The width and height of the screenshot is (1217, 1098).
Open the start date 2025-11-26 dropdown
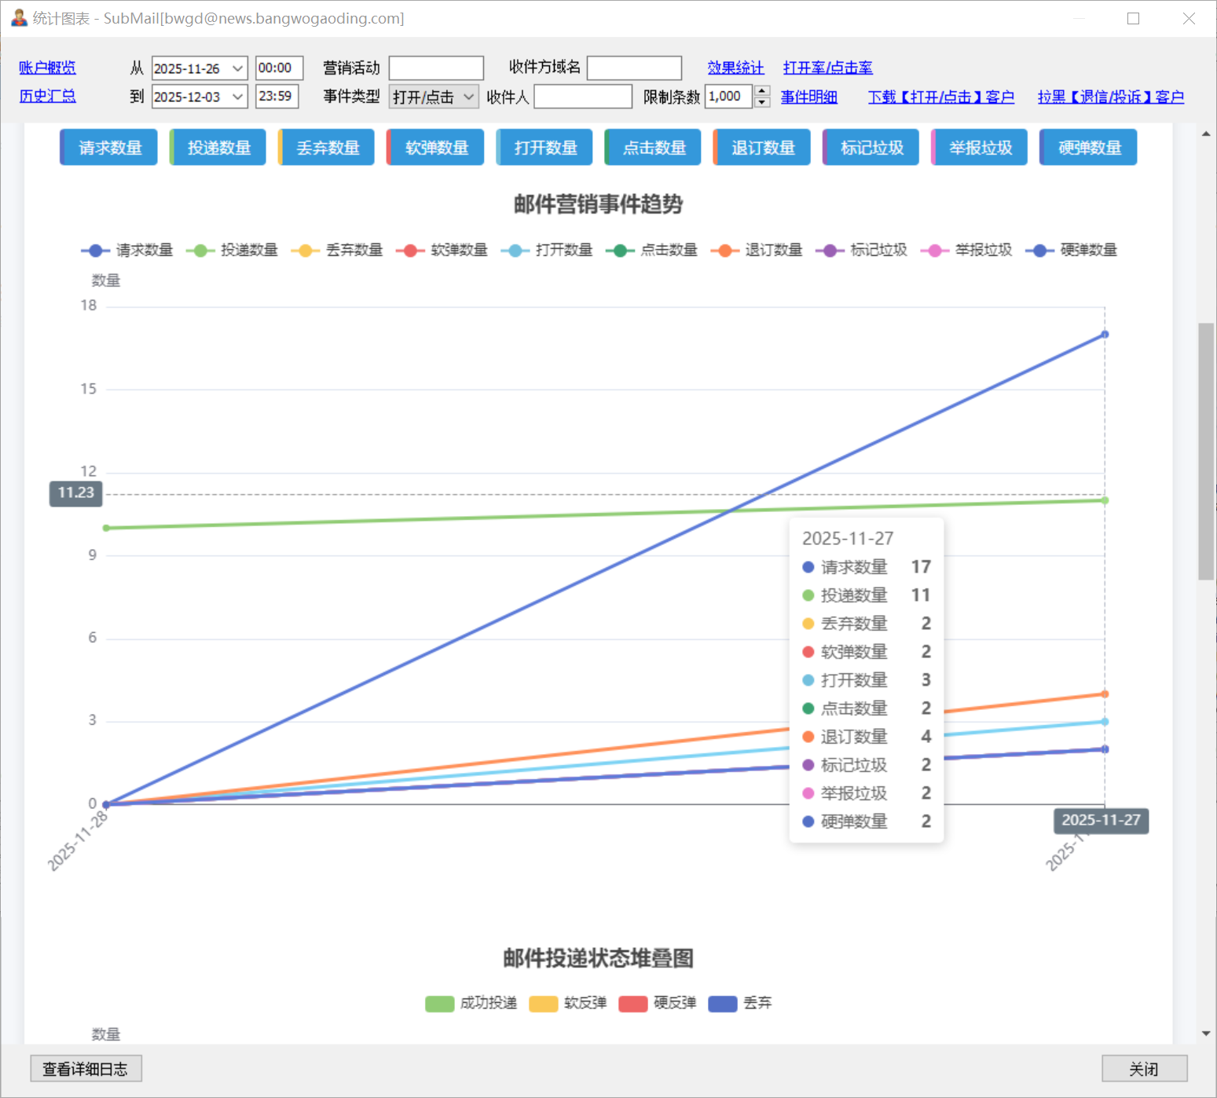(237, 68)
